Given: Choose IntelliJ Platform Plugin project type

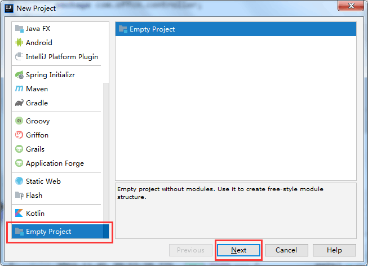Looking at the screenshot, I should [x=57, y=56].
